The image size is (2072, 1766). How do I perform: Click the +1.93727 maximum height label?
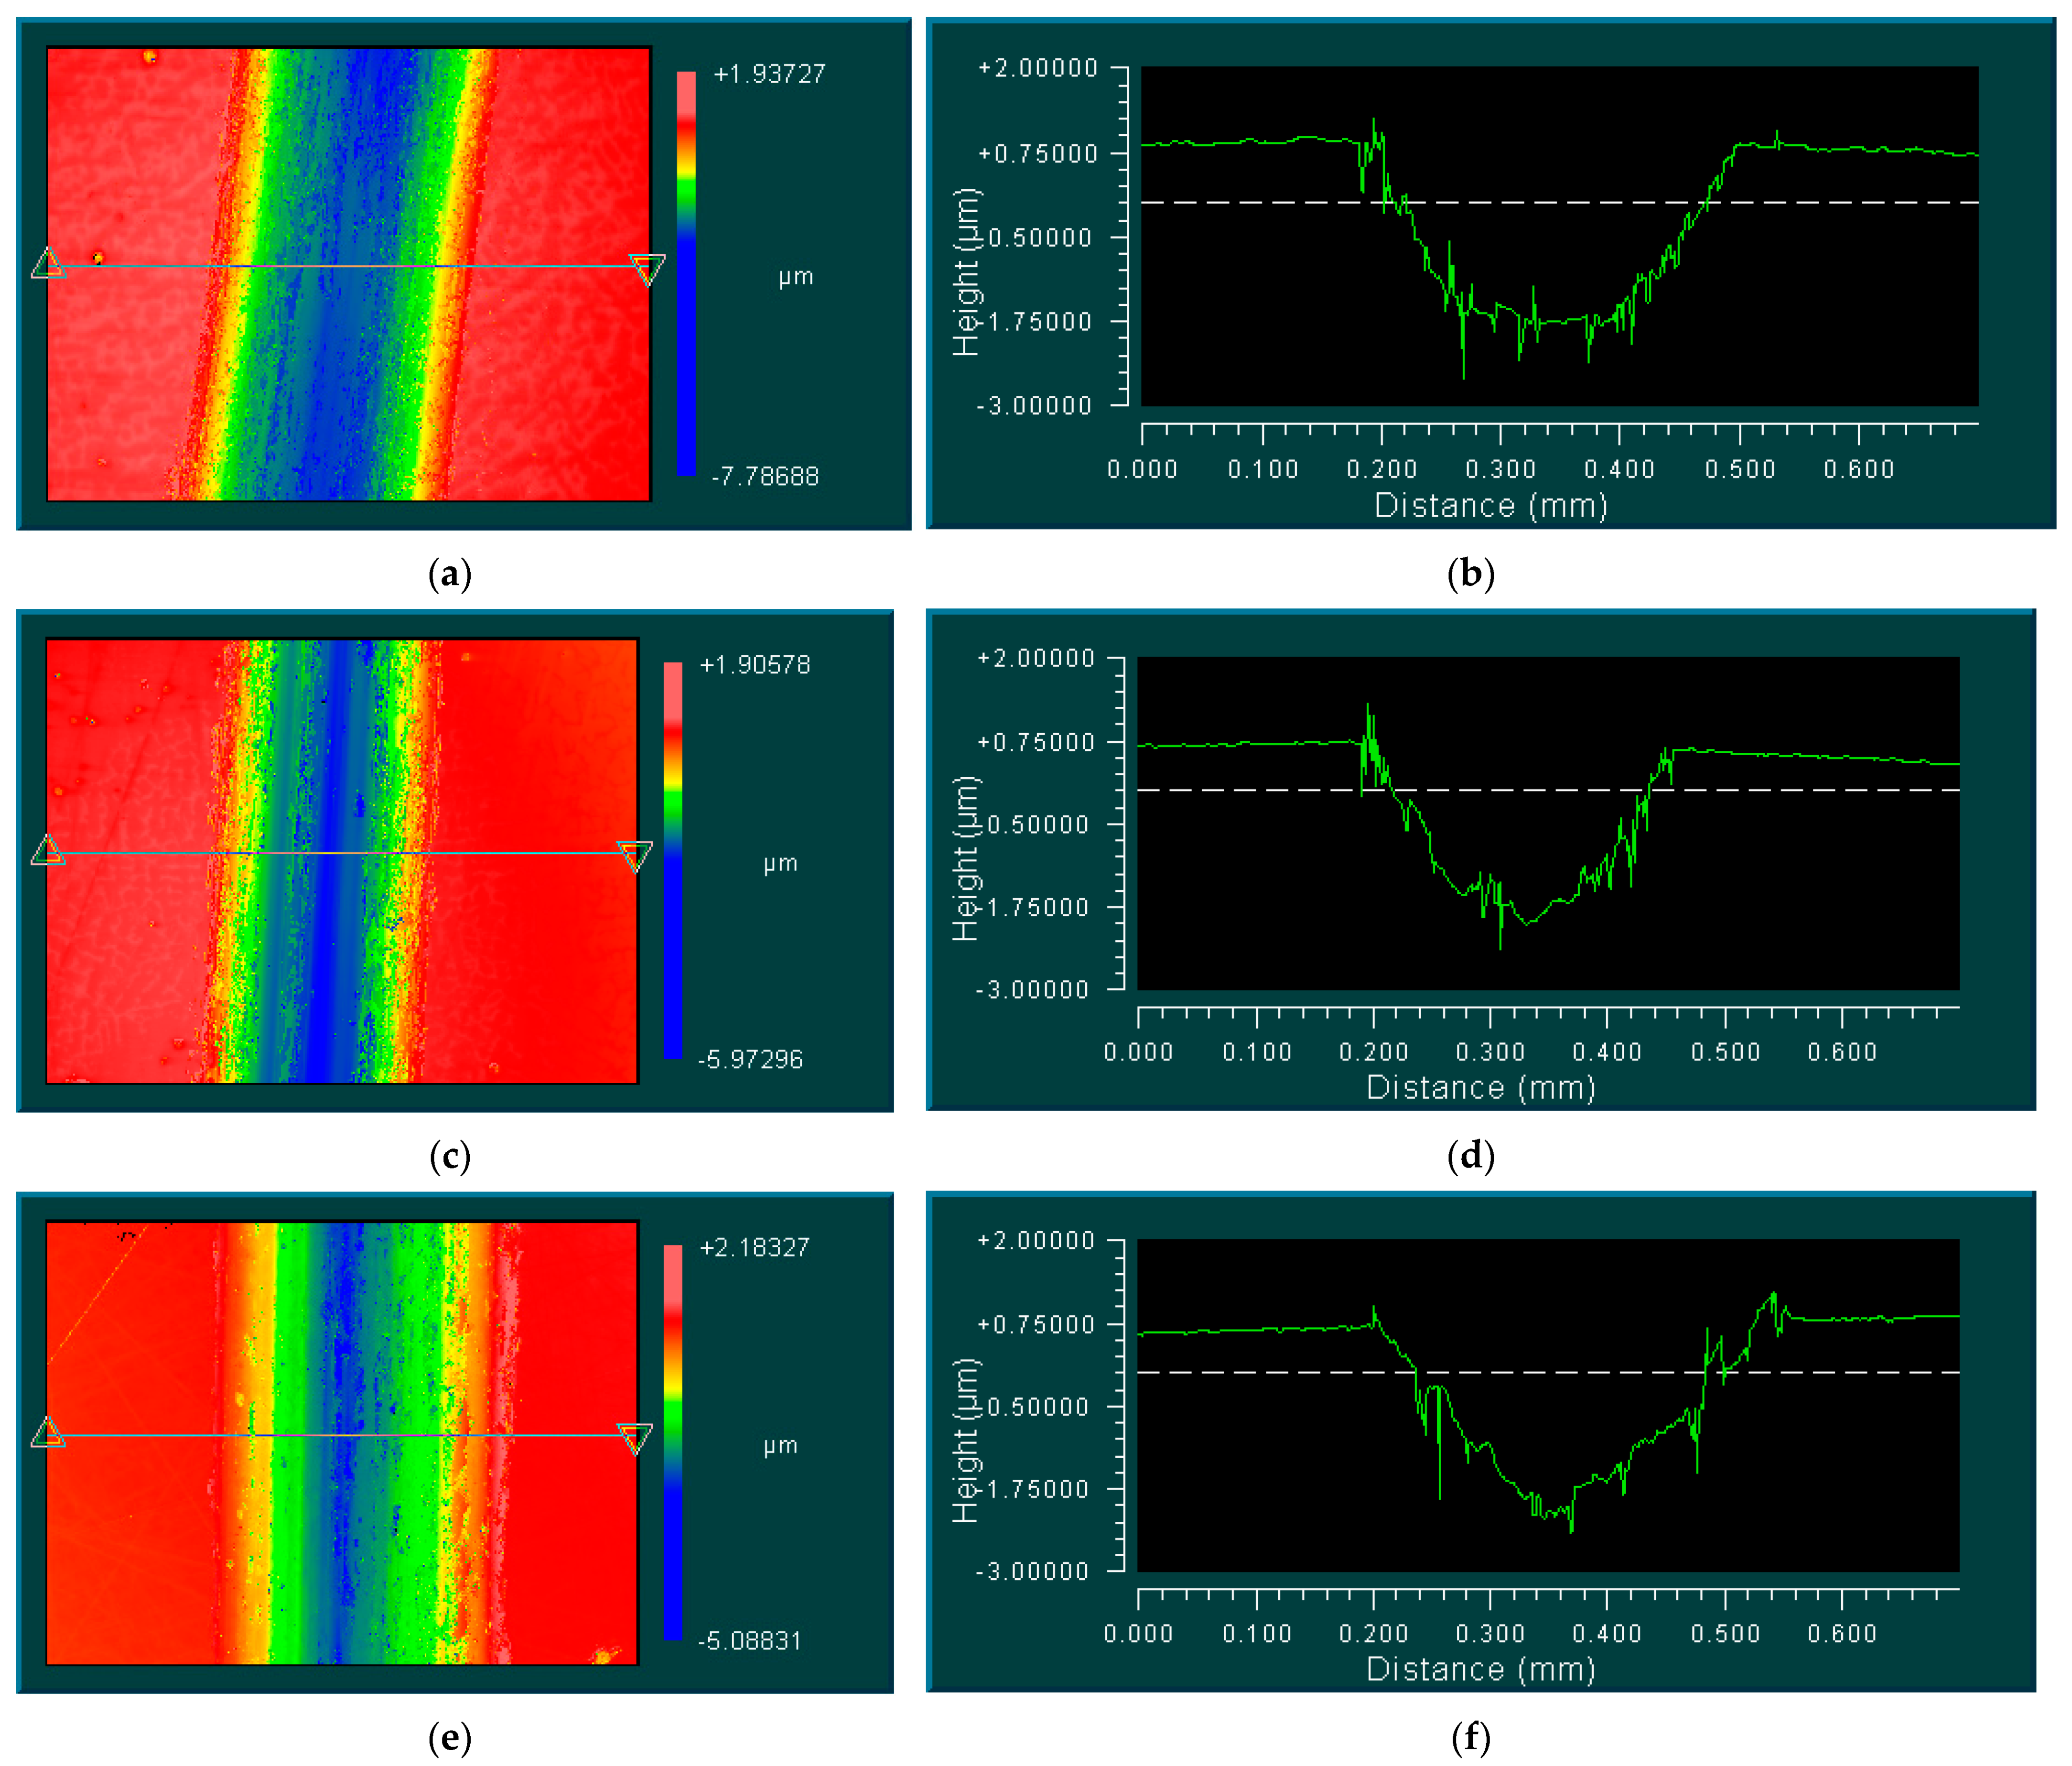tap(769, 74)
